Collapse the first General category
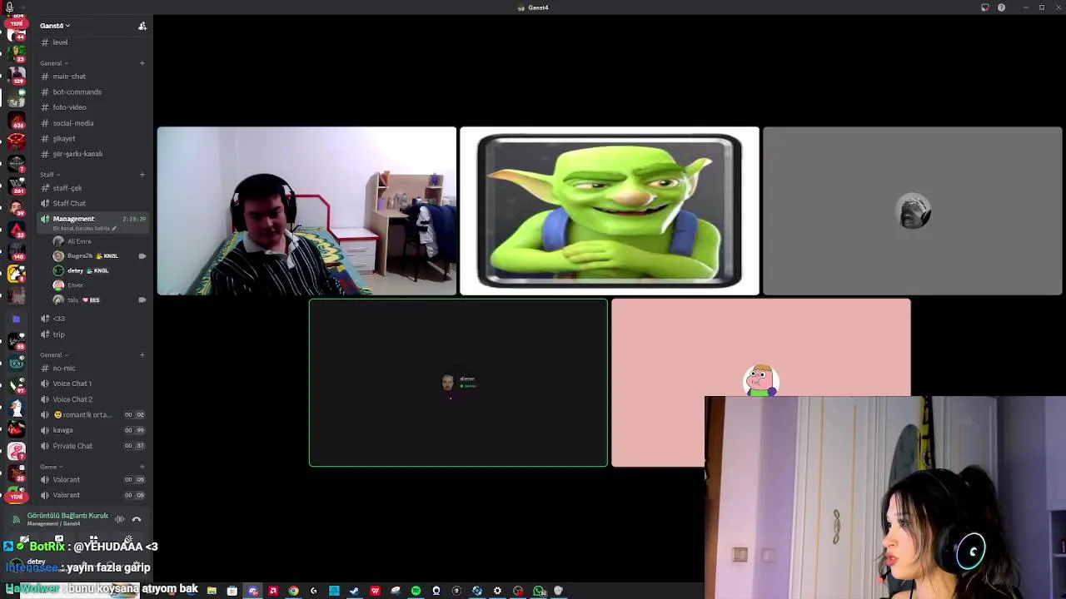The image size is (1066, 599). [53, 63]
